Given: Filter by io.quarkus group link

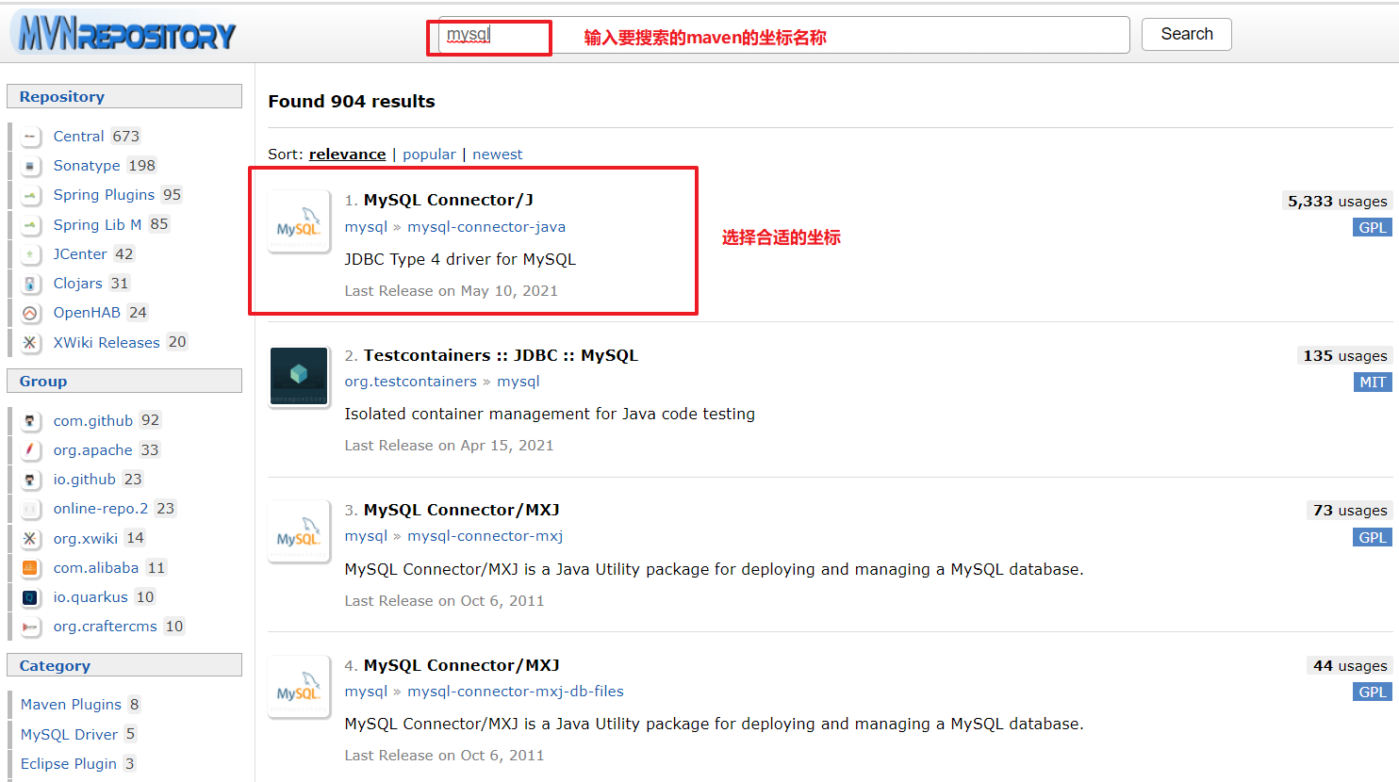Looking at the screenshot, I should tap(91, 597).
